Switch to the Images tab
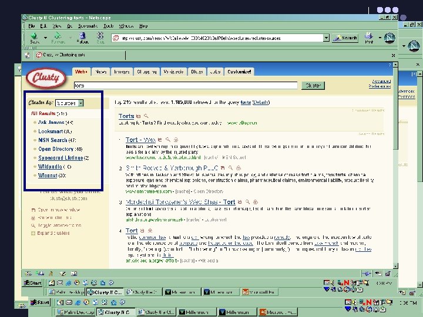Viewport: 423px width, 317px height. [122, 72]
